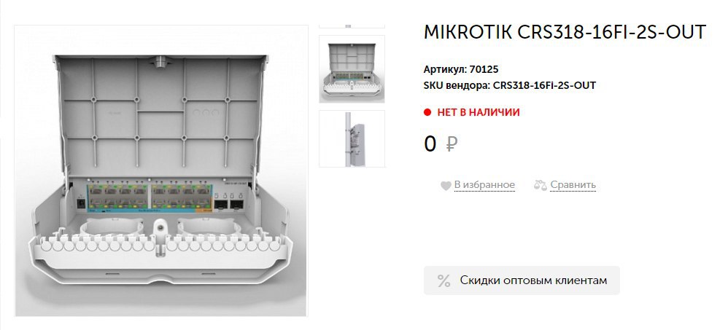Click the power connector in the main image
Image resolution: width=728 pixels, height=330 pixels.
tap(80, 203)
